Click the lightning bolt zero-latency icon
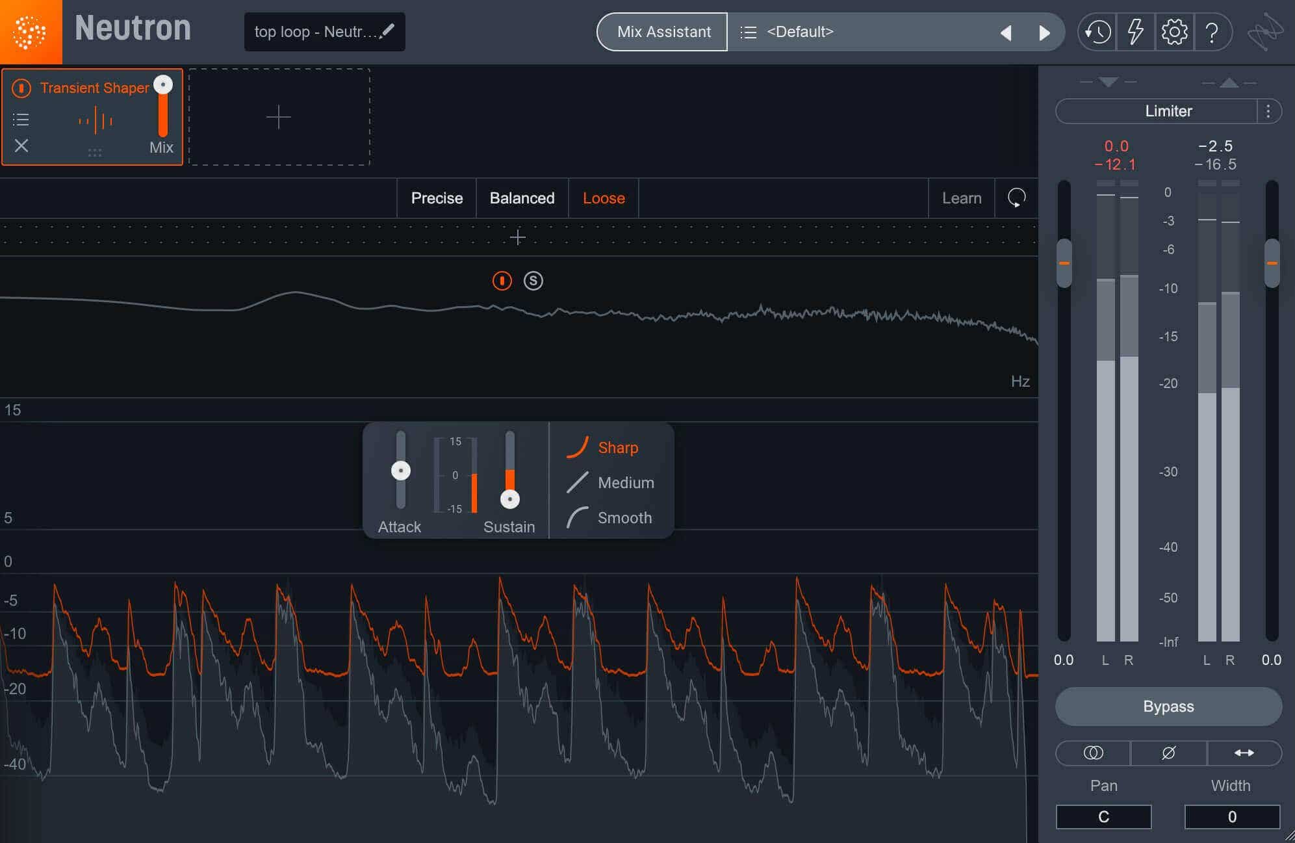The height and width of the screenshot is (843, 1295). 1135,32
